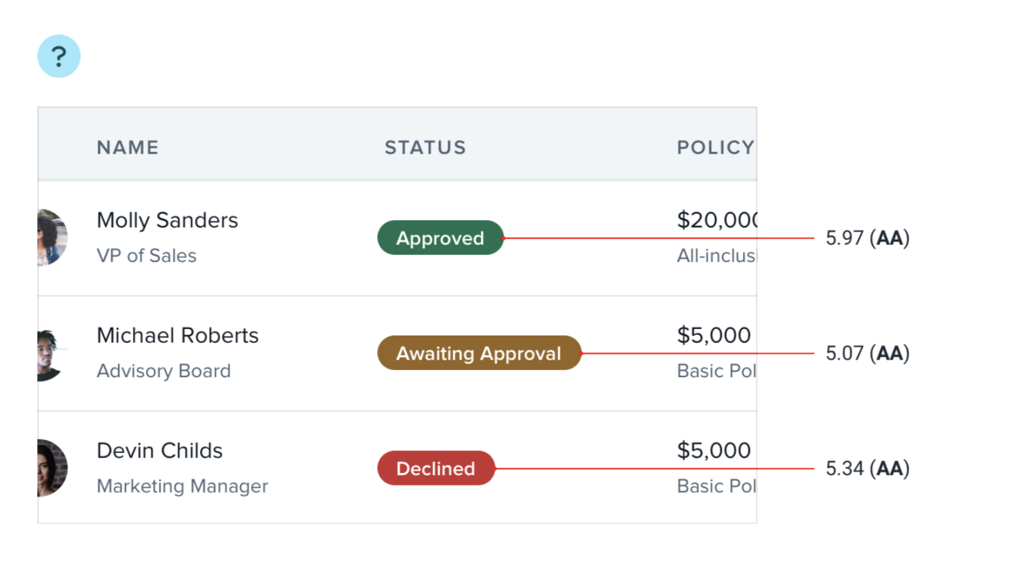Click Molly Sanders' avatar photo
The image size is (1014, 580).
[53, 237]
